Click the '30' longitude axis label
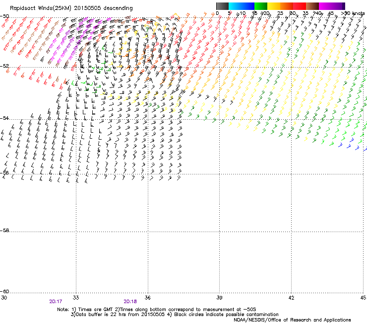 4,298
